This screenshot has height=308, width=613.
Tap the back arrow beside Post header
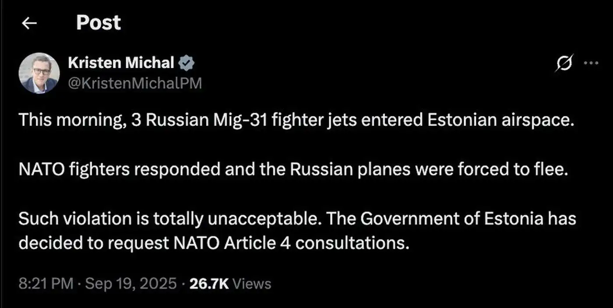point(29,23)
